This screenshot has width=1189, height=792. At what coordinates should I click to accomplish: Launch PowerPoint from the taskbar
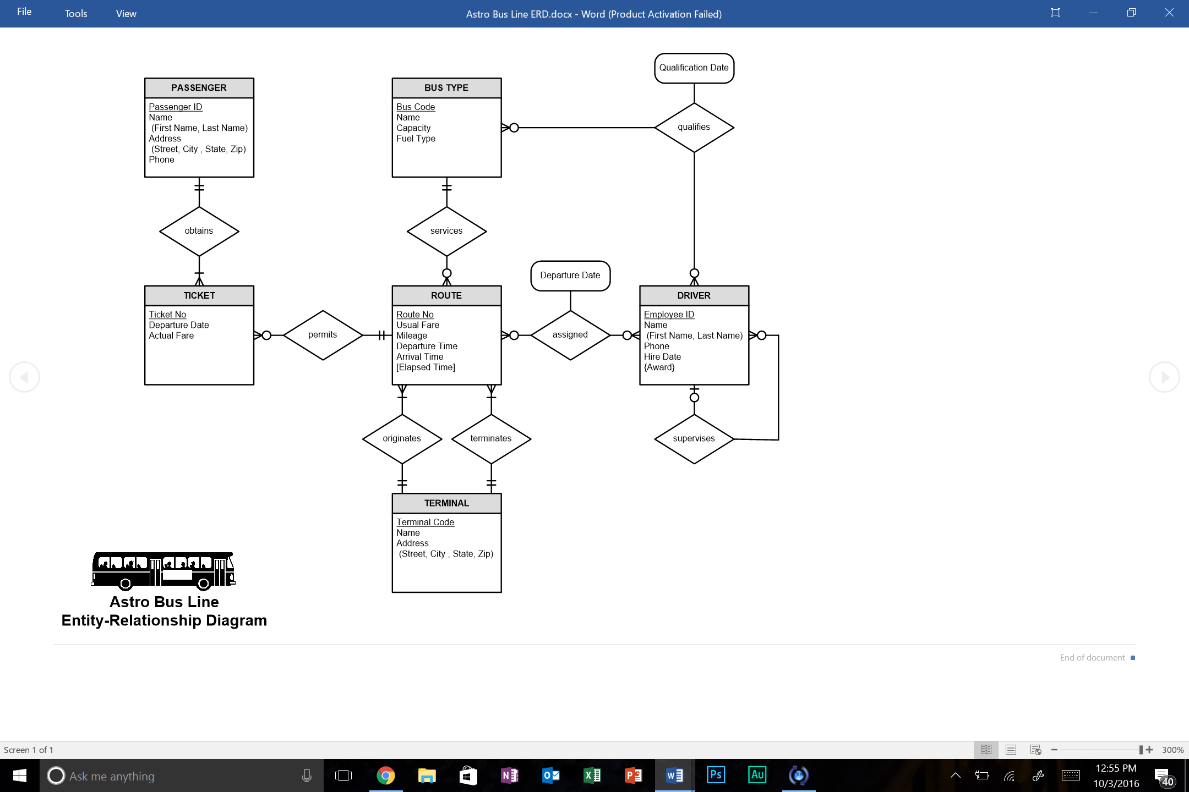pos(633,776)
